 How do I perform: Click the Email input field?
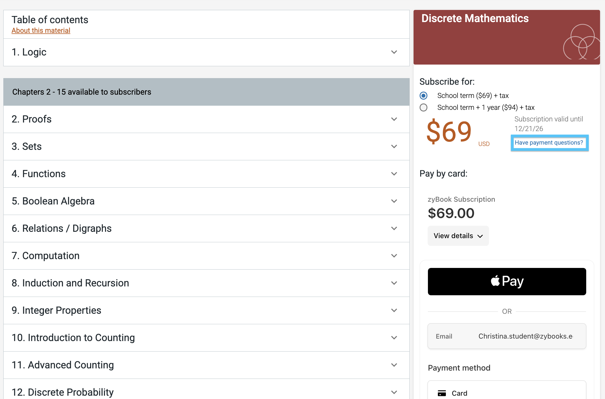[x=507, y=336]
